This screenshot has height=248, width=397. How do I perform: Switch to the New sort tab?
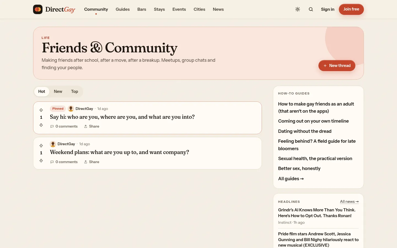pyautogui.click(x=58, y=91)
